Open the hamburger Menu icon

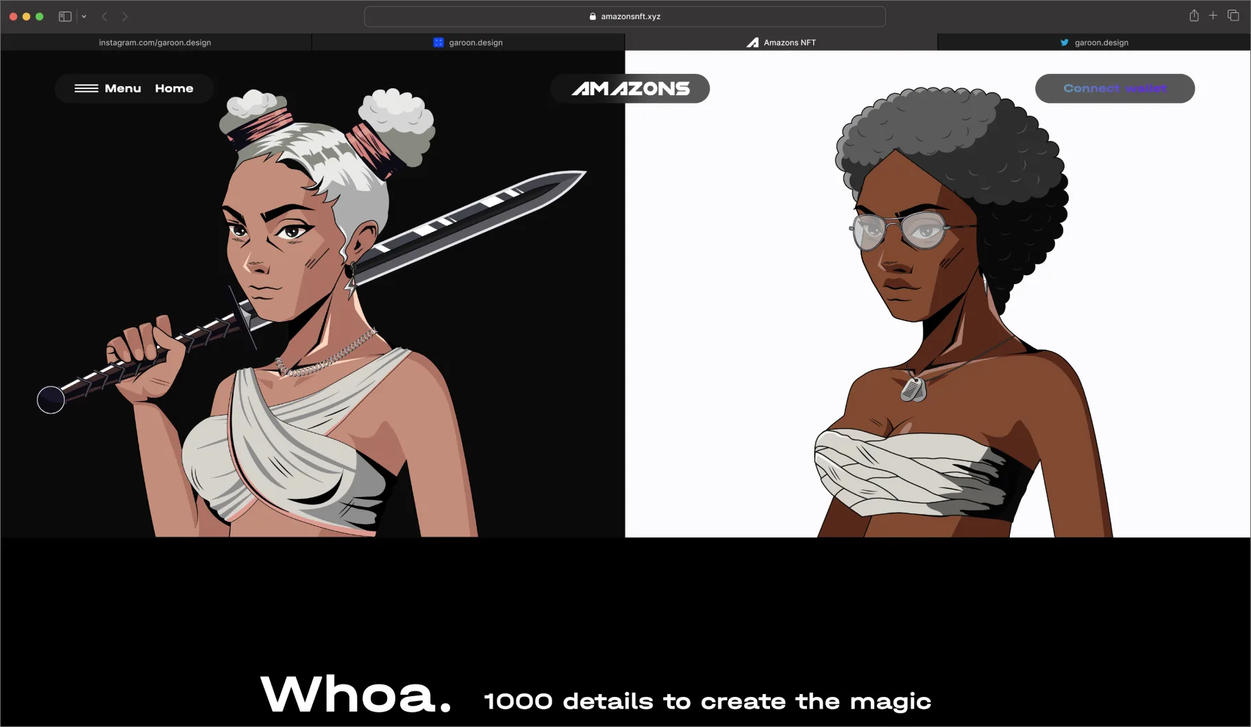point(86,88)
